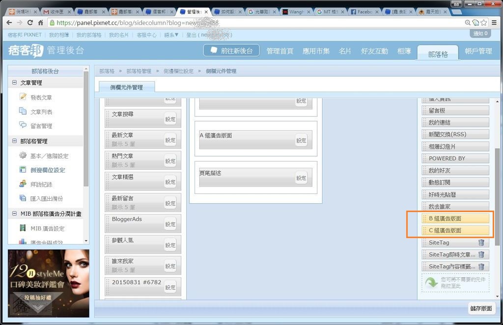
Task: Select the 側欄元件管理 tab
Action: [x=127, y=87]
